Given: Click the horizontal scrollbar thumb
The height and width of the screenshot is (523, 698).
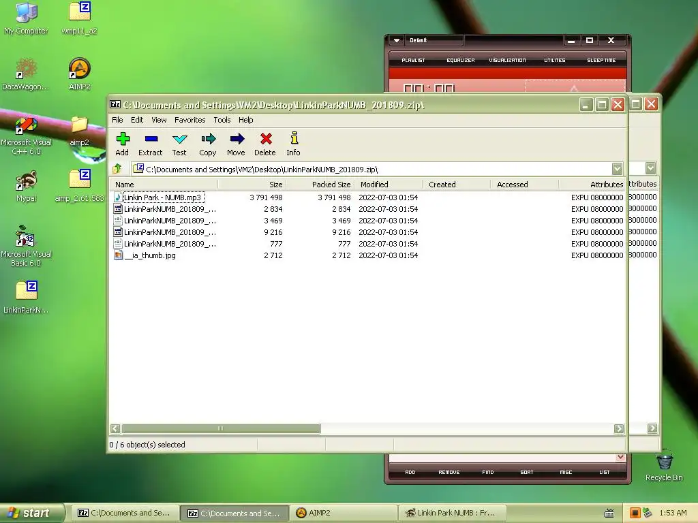Looking at the screenshot, I should click(221, 429).
